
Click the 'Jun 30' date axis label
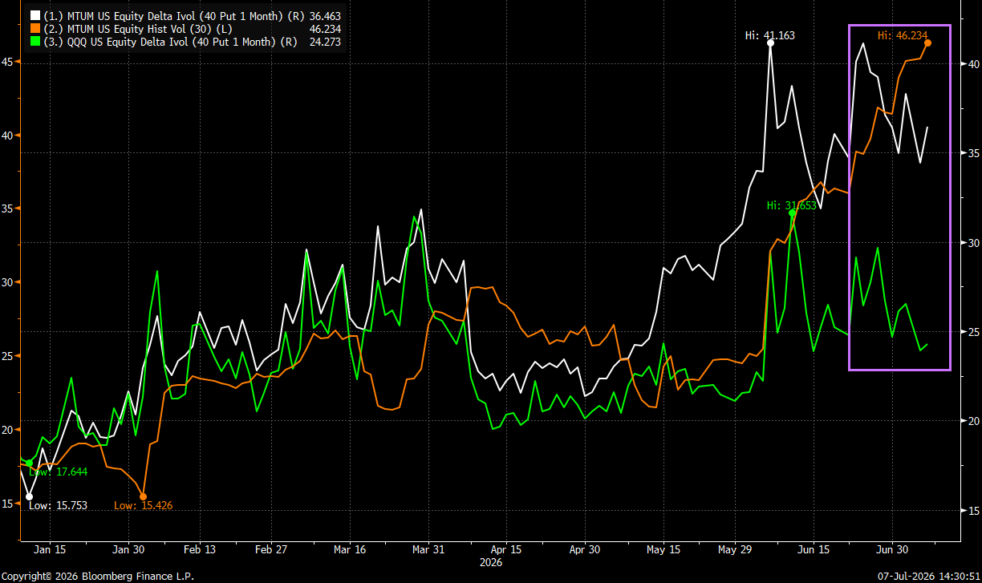point(891,550)
